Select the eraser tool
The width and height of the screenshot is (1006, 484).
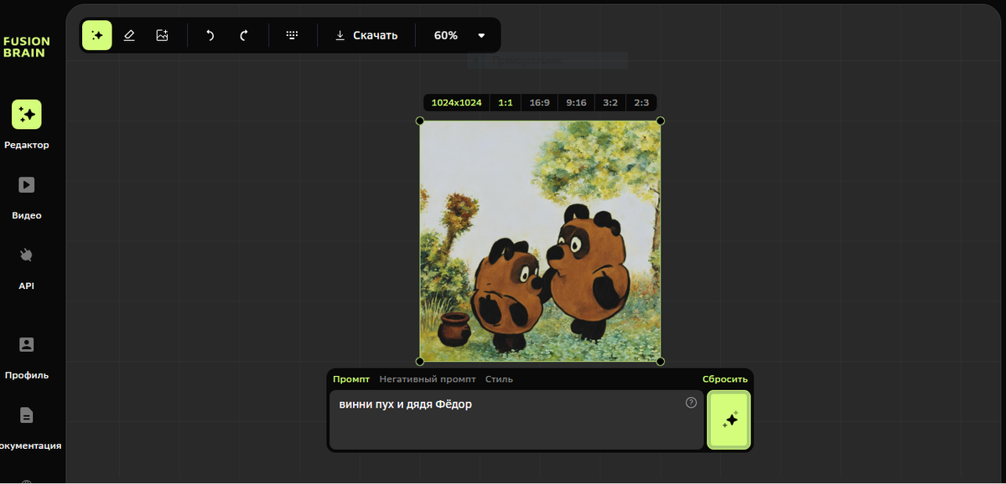pyautogui.click(x=129, y=35)
